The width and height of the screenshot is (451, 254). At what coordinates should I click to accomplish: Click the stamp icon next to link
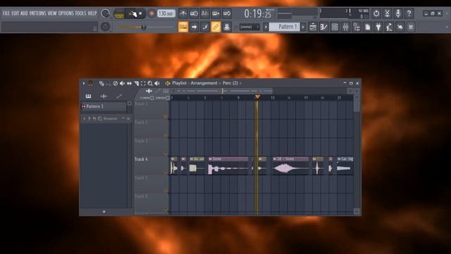227,27
